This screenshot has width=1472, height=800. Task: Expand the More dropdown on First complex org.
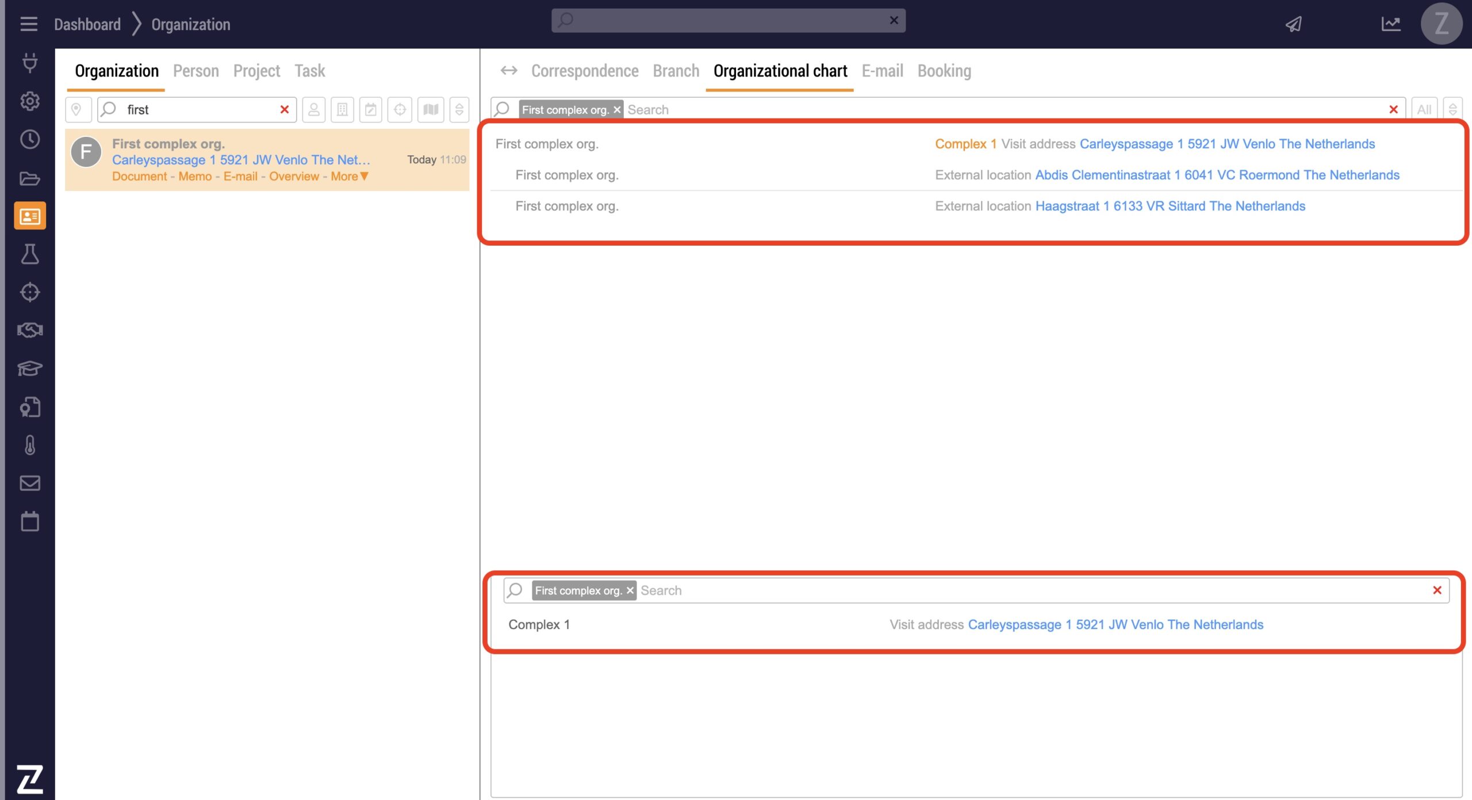(x=350, y=177)
